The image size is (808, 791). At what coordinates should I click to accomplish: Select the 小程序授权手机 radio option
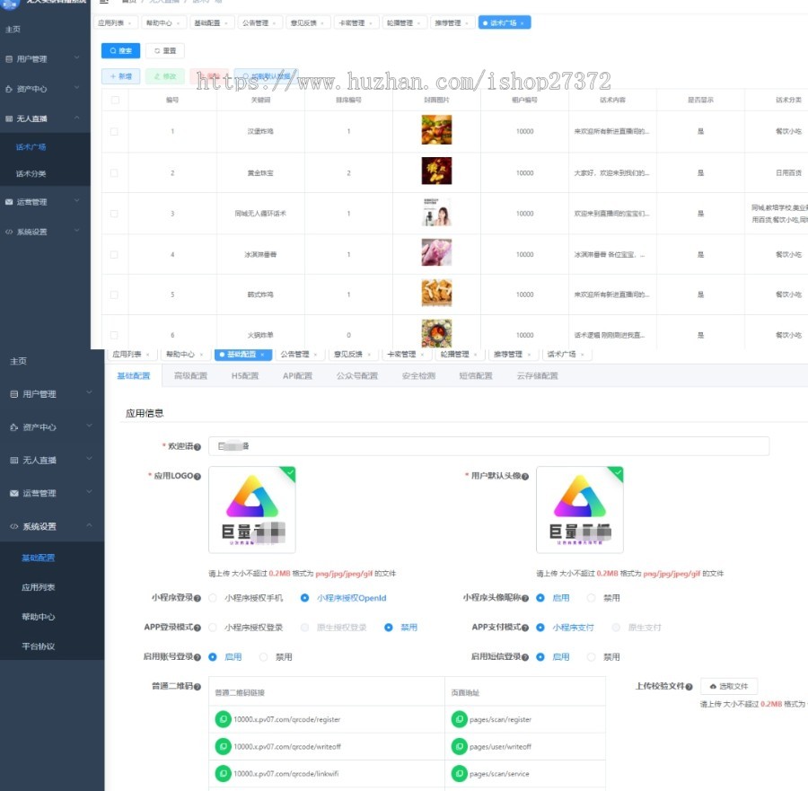pyautogui.click(x=213, y=598)
